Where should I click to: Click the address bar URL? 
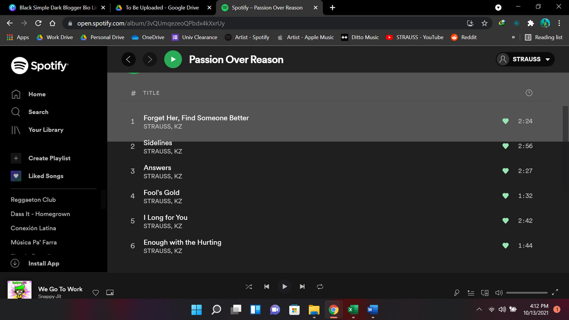coord(151,23)
